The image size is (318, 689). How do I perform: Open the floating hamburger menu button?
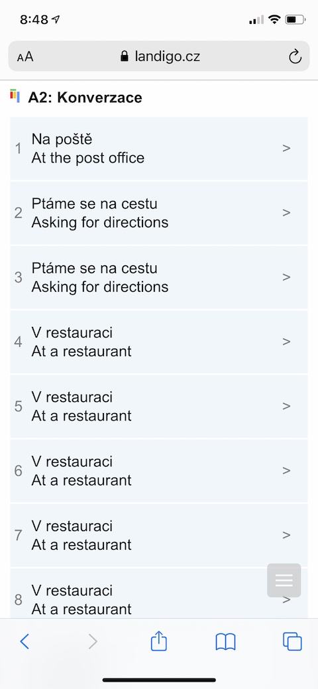(x=284, y=580)
